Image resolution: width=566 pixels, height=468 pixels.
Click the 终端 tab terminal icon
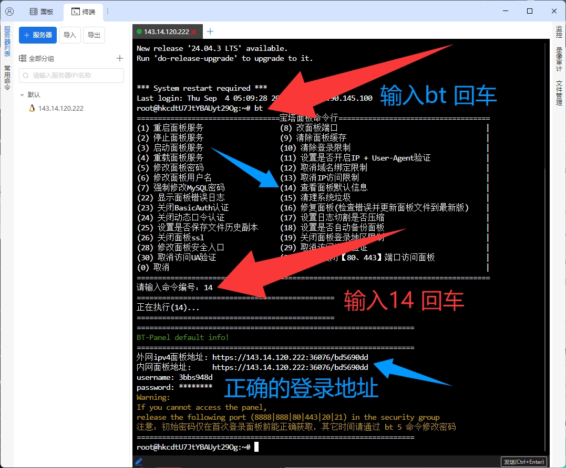coord(76,12)
